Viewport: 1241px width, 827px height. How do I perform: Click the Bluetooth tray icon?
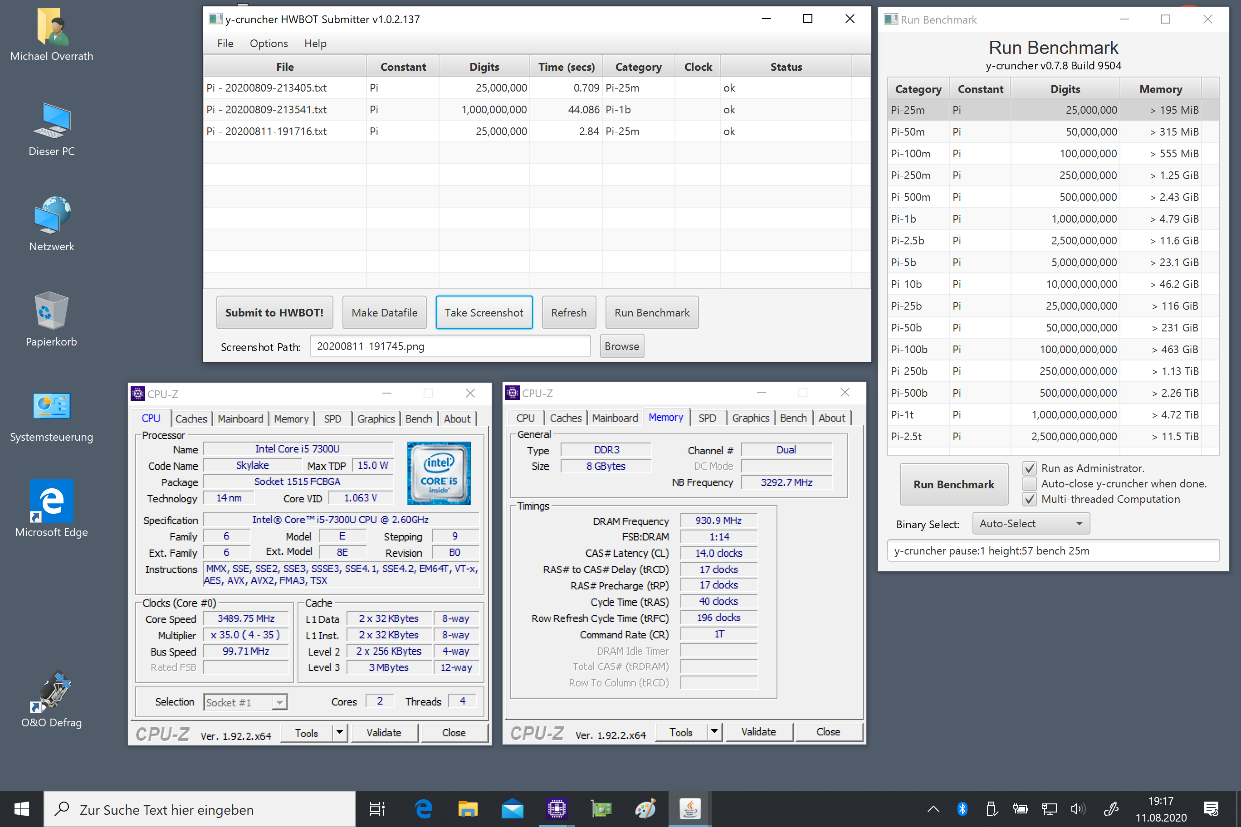tap(963, 809)
